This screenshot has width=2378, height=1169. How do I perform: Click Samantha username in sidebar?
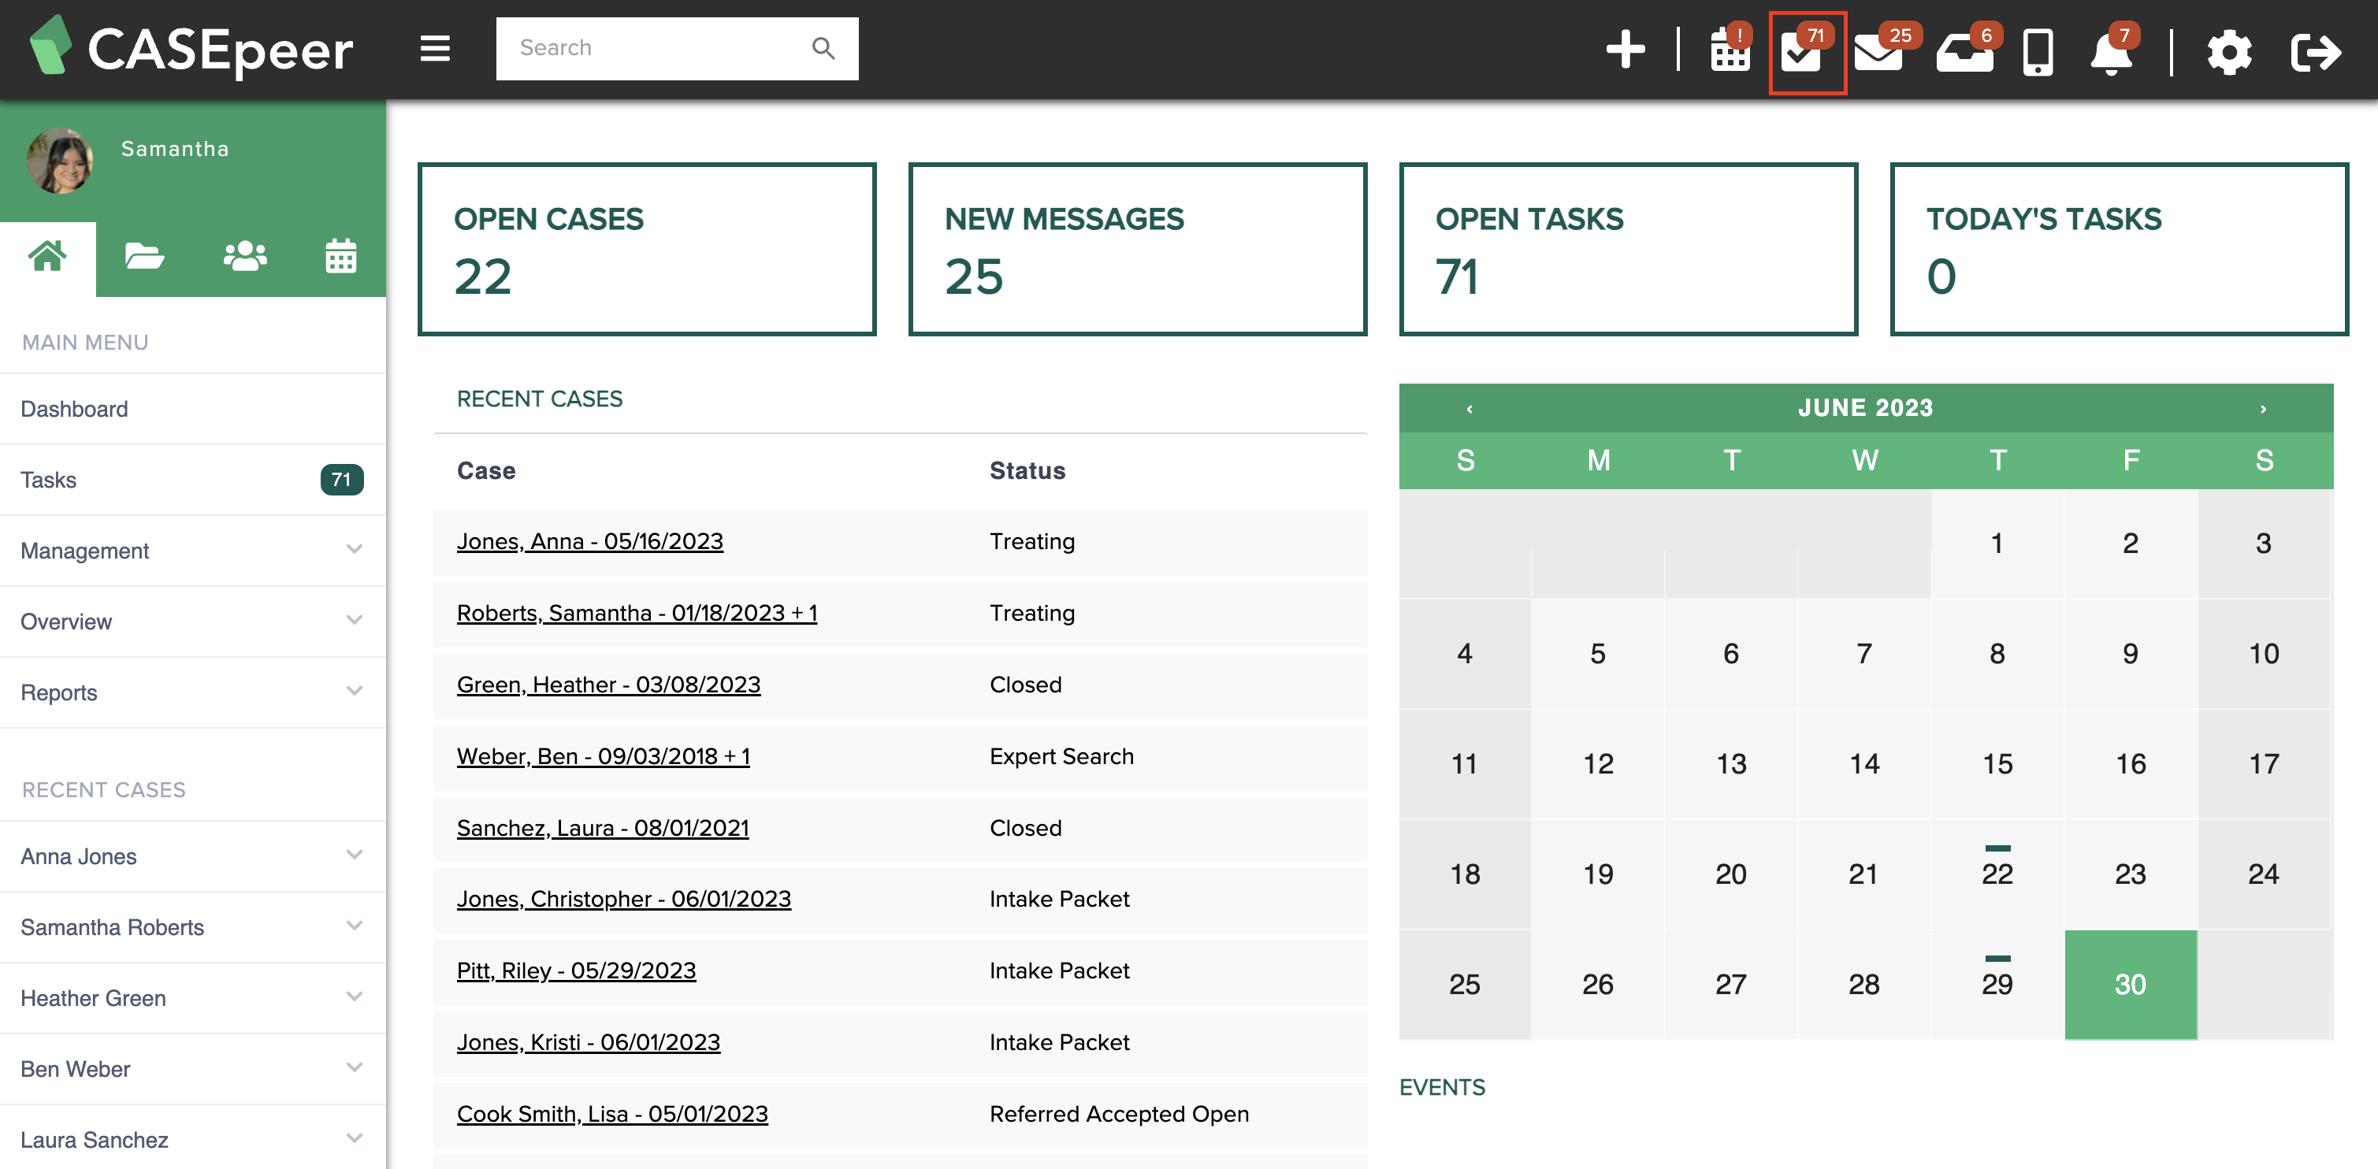(174, 149)
